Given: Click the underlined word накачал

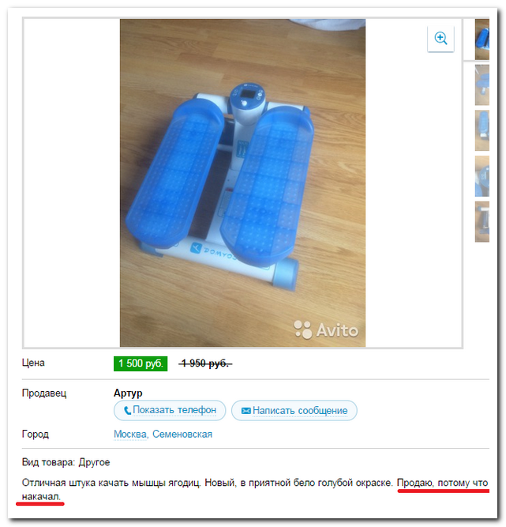Looking at the screenshot, I should [x=41, y=497].
